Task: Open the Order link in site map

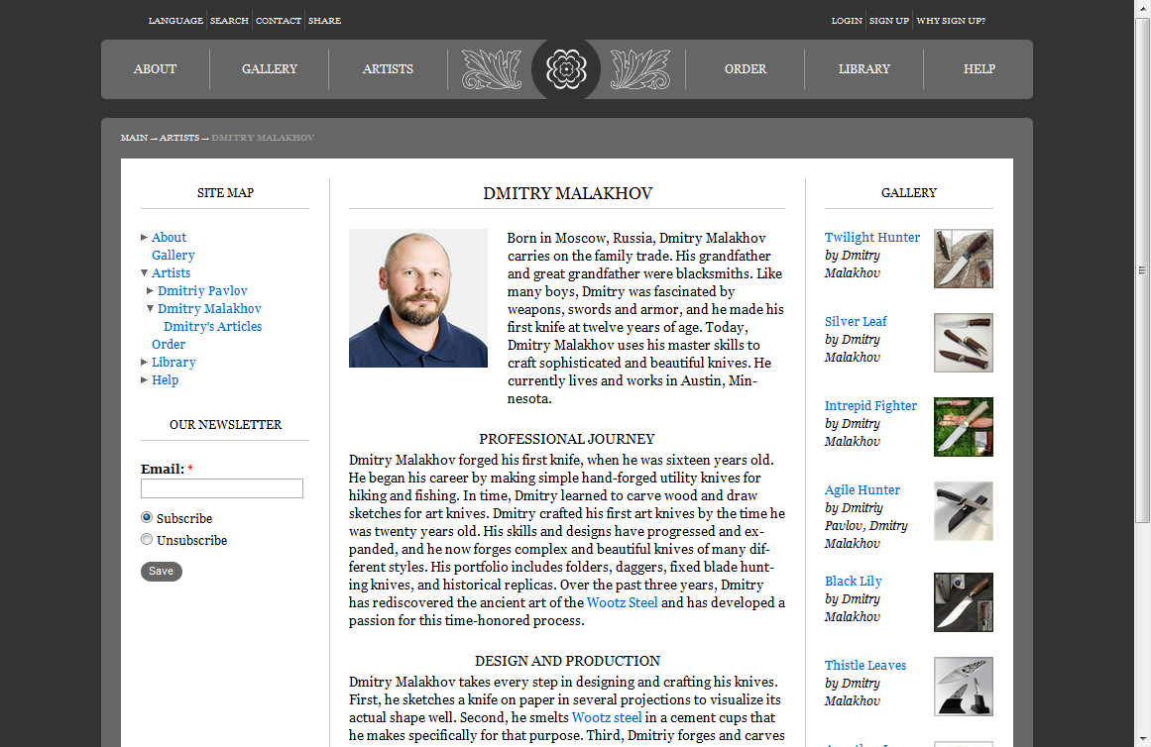Action: (169, 344)
